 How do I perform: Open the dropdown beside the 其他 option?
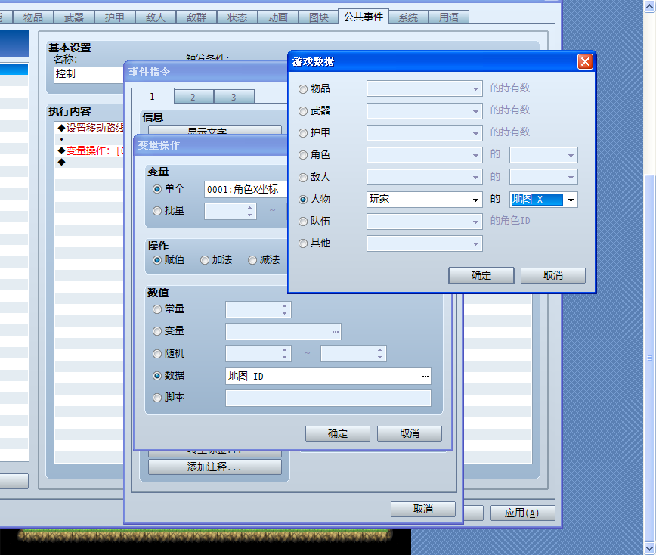point(475,243)
